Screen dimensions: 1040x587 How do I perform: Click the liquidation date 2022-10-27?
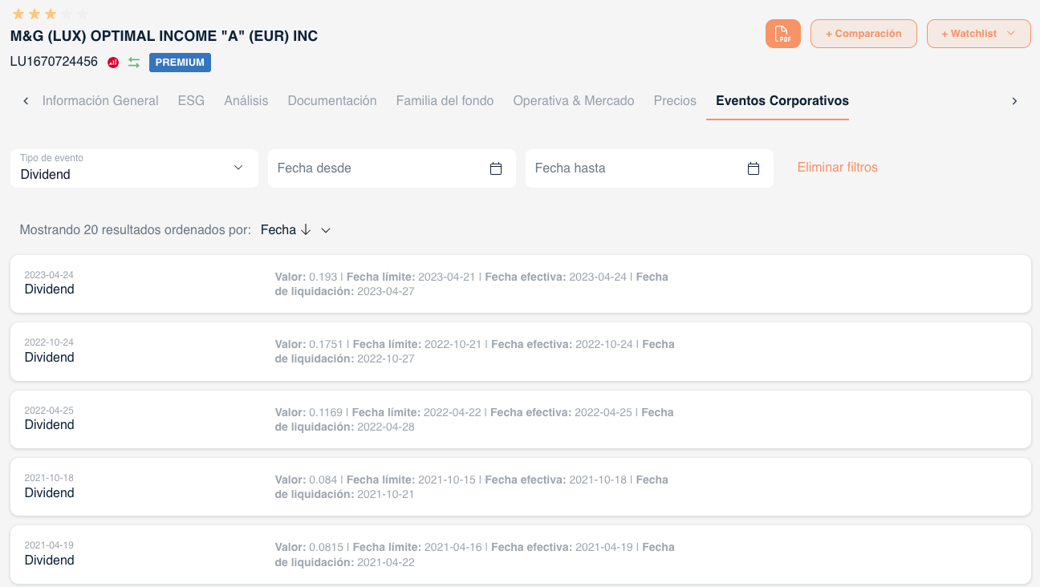coord(386,358)
